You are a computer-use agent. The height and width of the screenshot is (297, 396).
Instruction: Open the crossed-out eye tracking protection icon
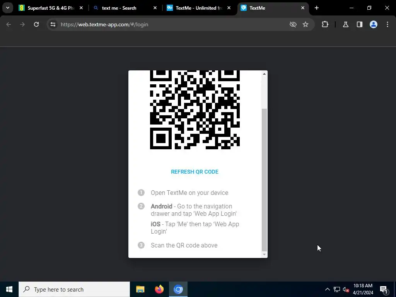[293, 24]
